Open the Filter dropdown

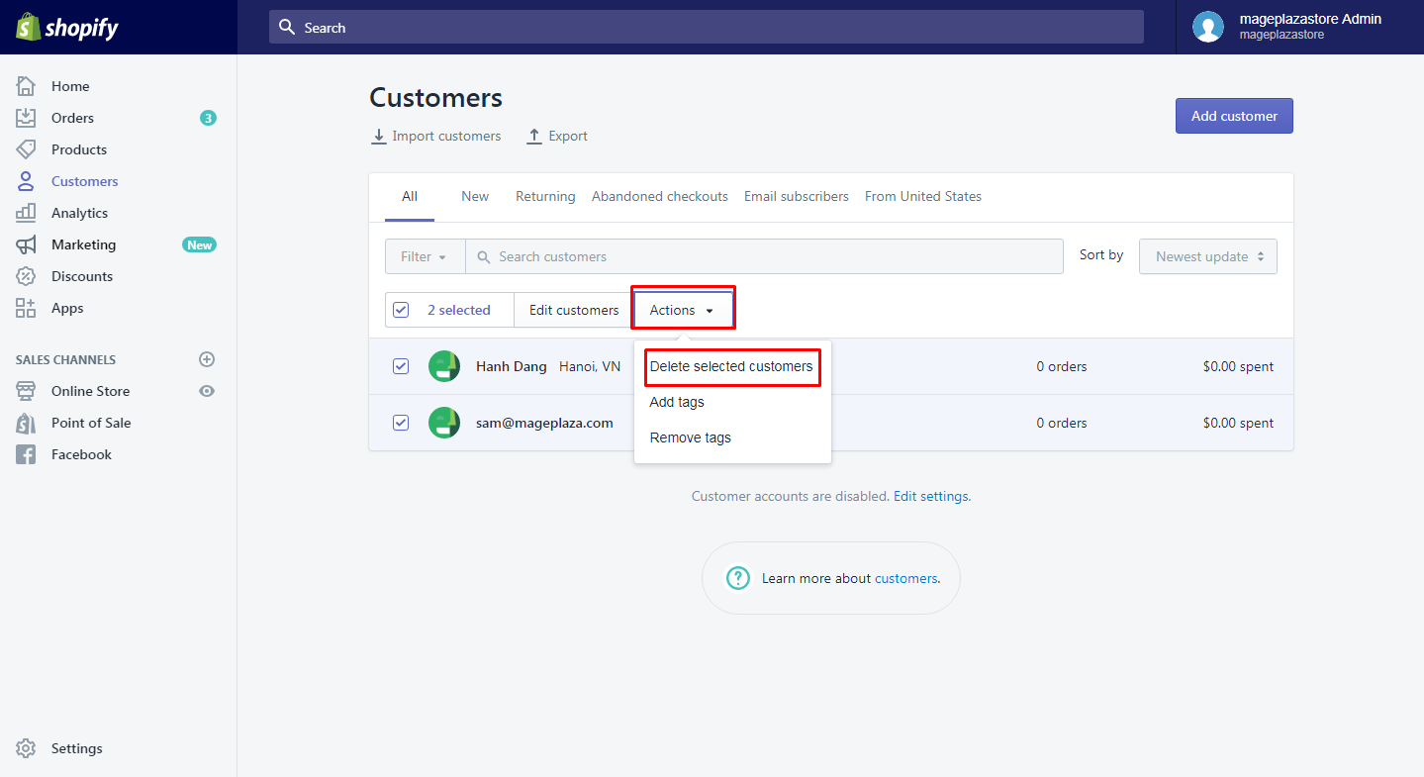[x=425, y=256]
